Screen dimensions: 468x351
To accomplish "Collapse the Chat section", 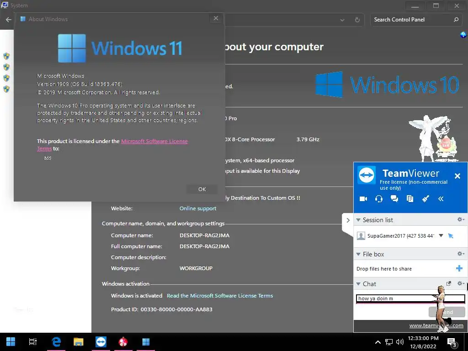I will (x=358, y=284).
